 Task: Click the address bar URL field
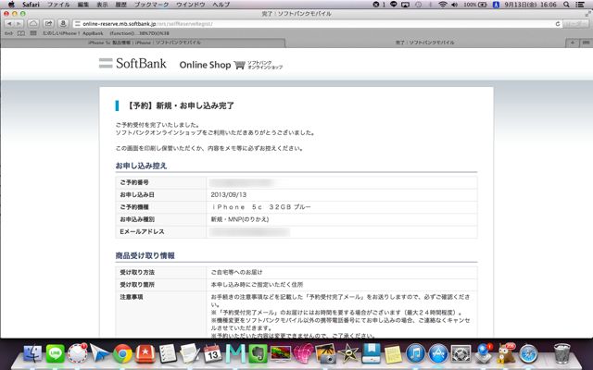point(314,24)
